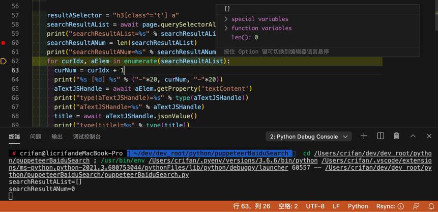Viewport: 438px width, 212px height.
Task: Click line number 63 in gutter
Action: click(15, 70)
